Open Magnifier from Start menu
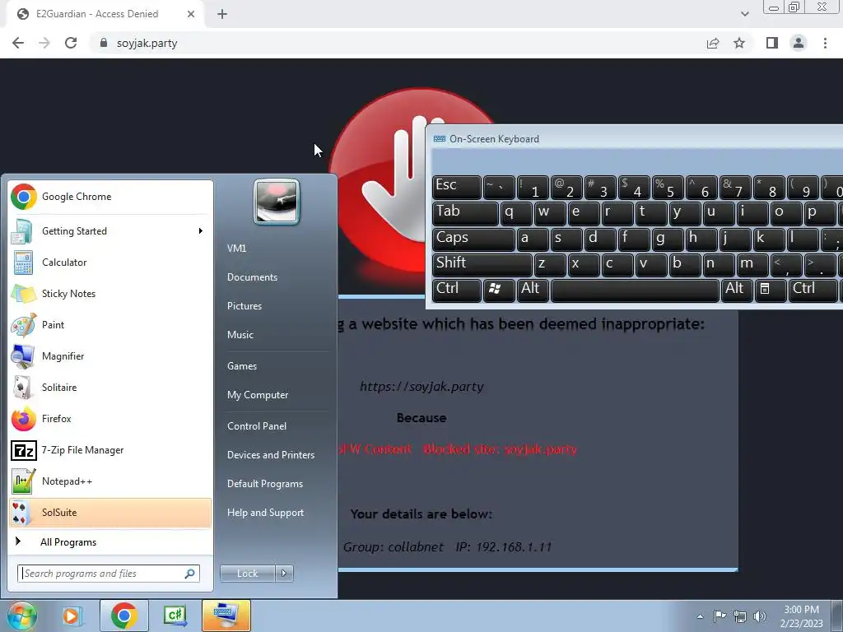Image resolution: width=843 pixels, height=632 pixels. tap(110, 355)
